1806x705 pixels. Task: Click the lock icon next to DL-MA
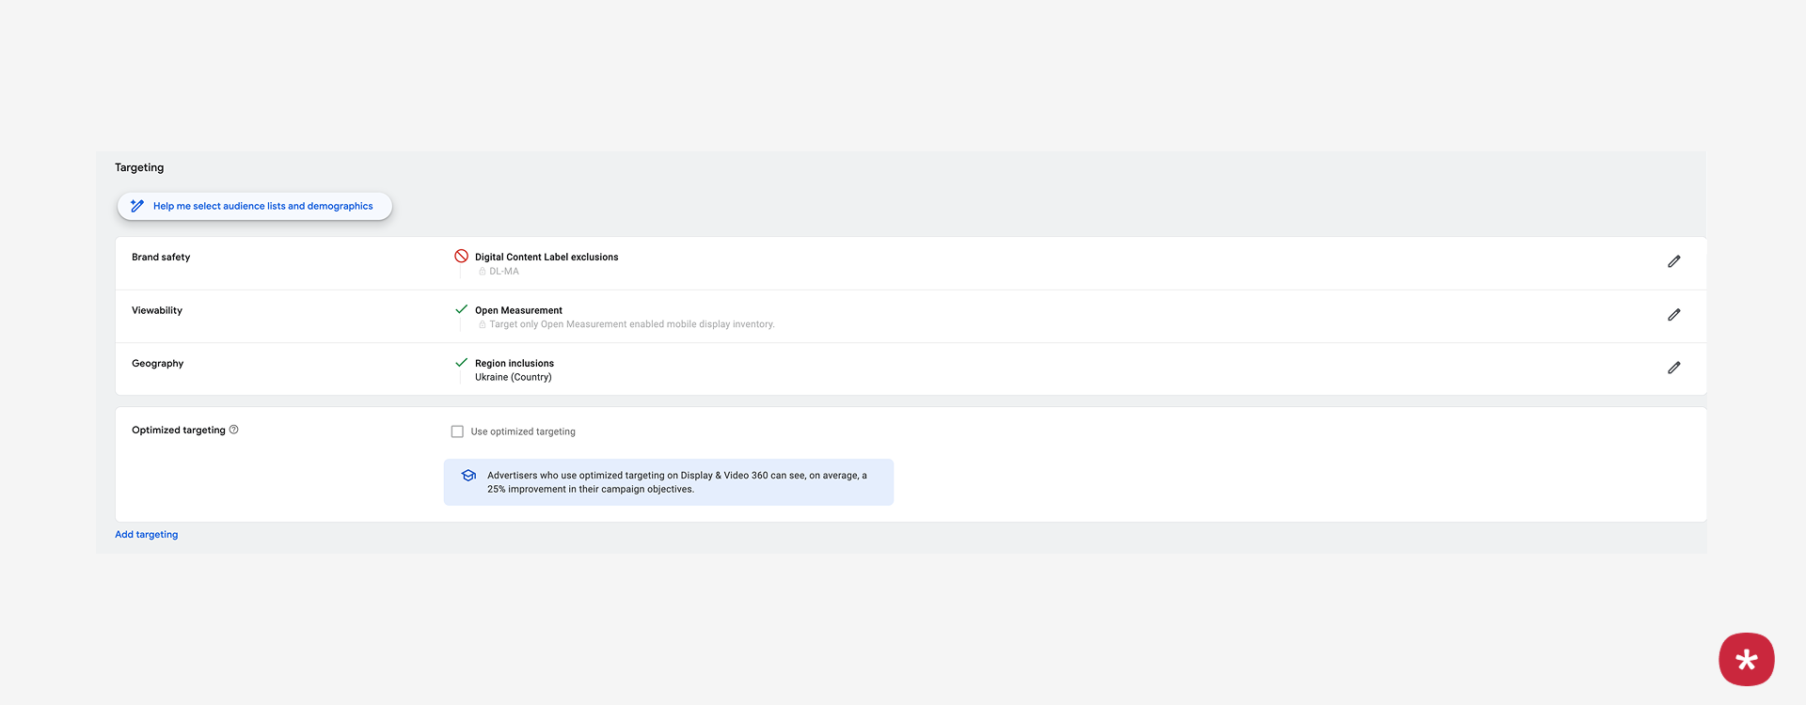point(483,272)
